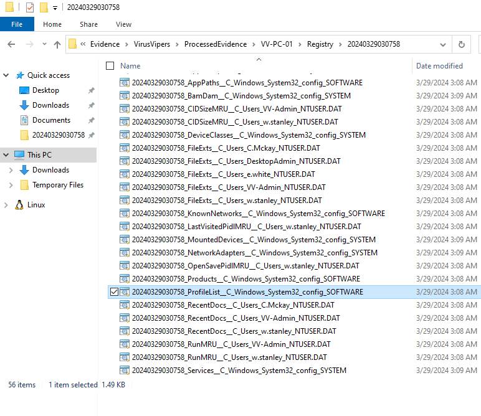Image resolution: width=481 pixels, height=416 pixels.
Task: Select RecentDocs w.stanley file name
Action: tap(234, 331)
